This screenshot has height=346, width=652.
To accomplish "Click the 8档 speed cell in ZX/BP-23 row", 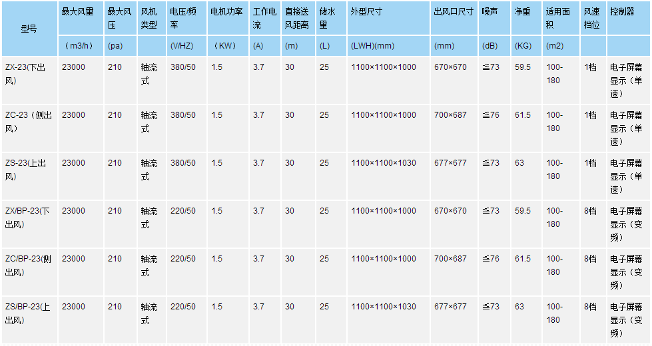I will coord(590,211).
